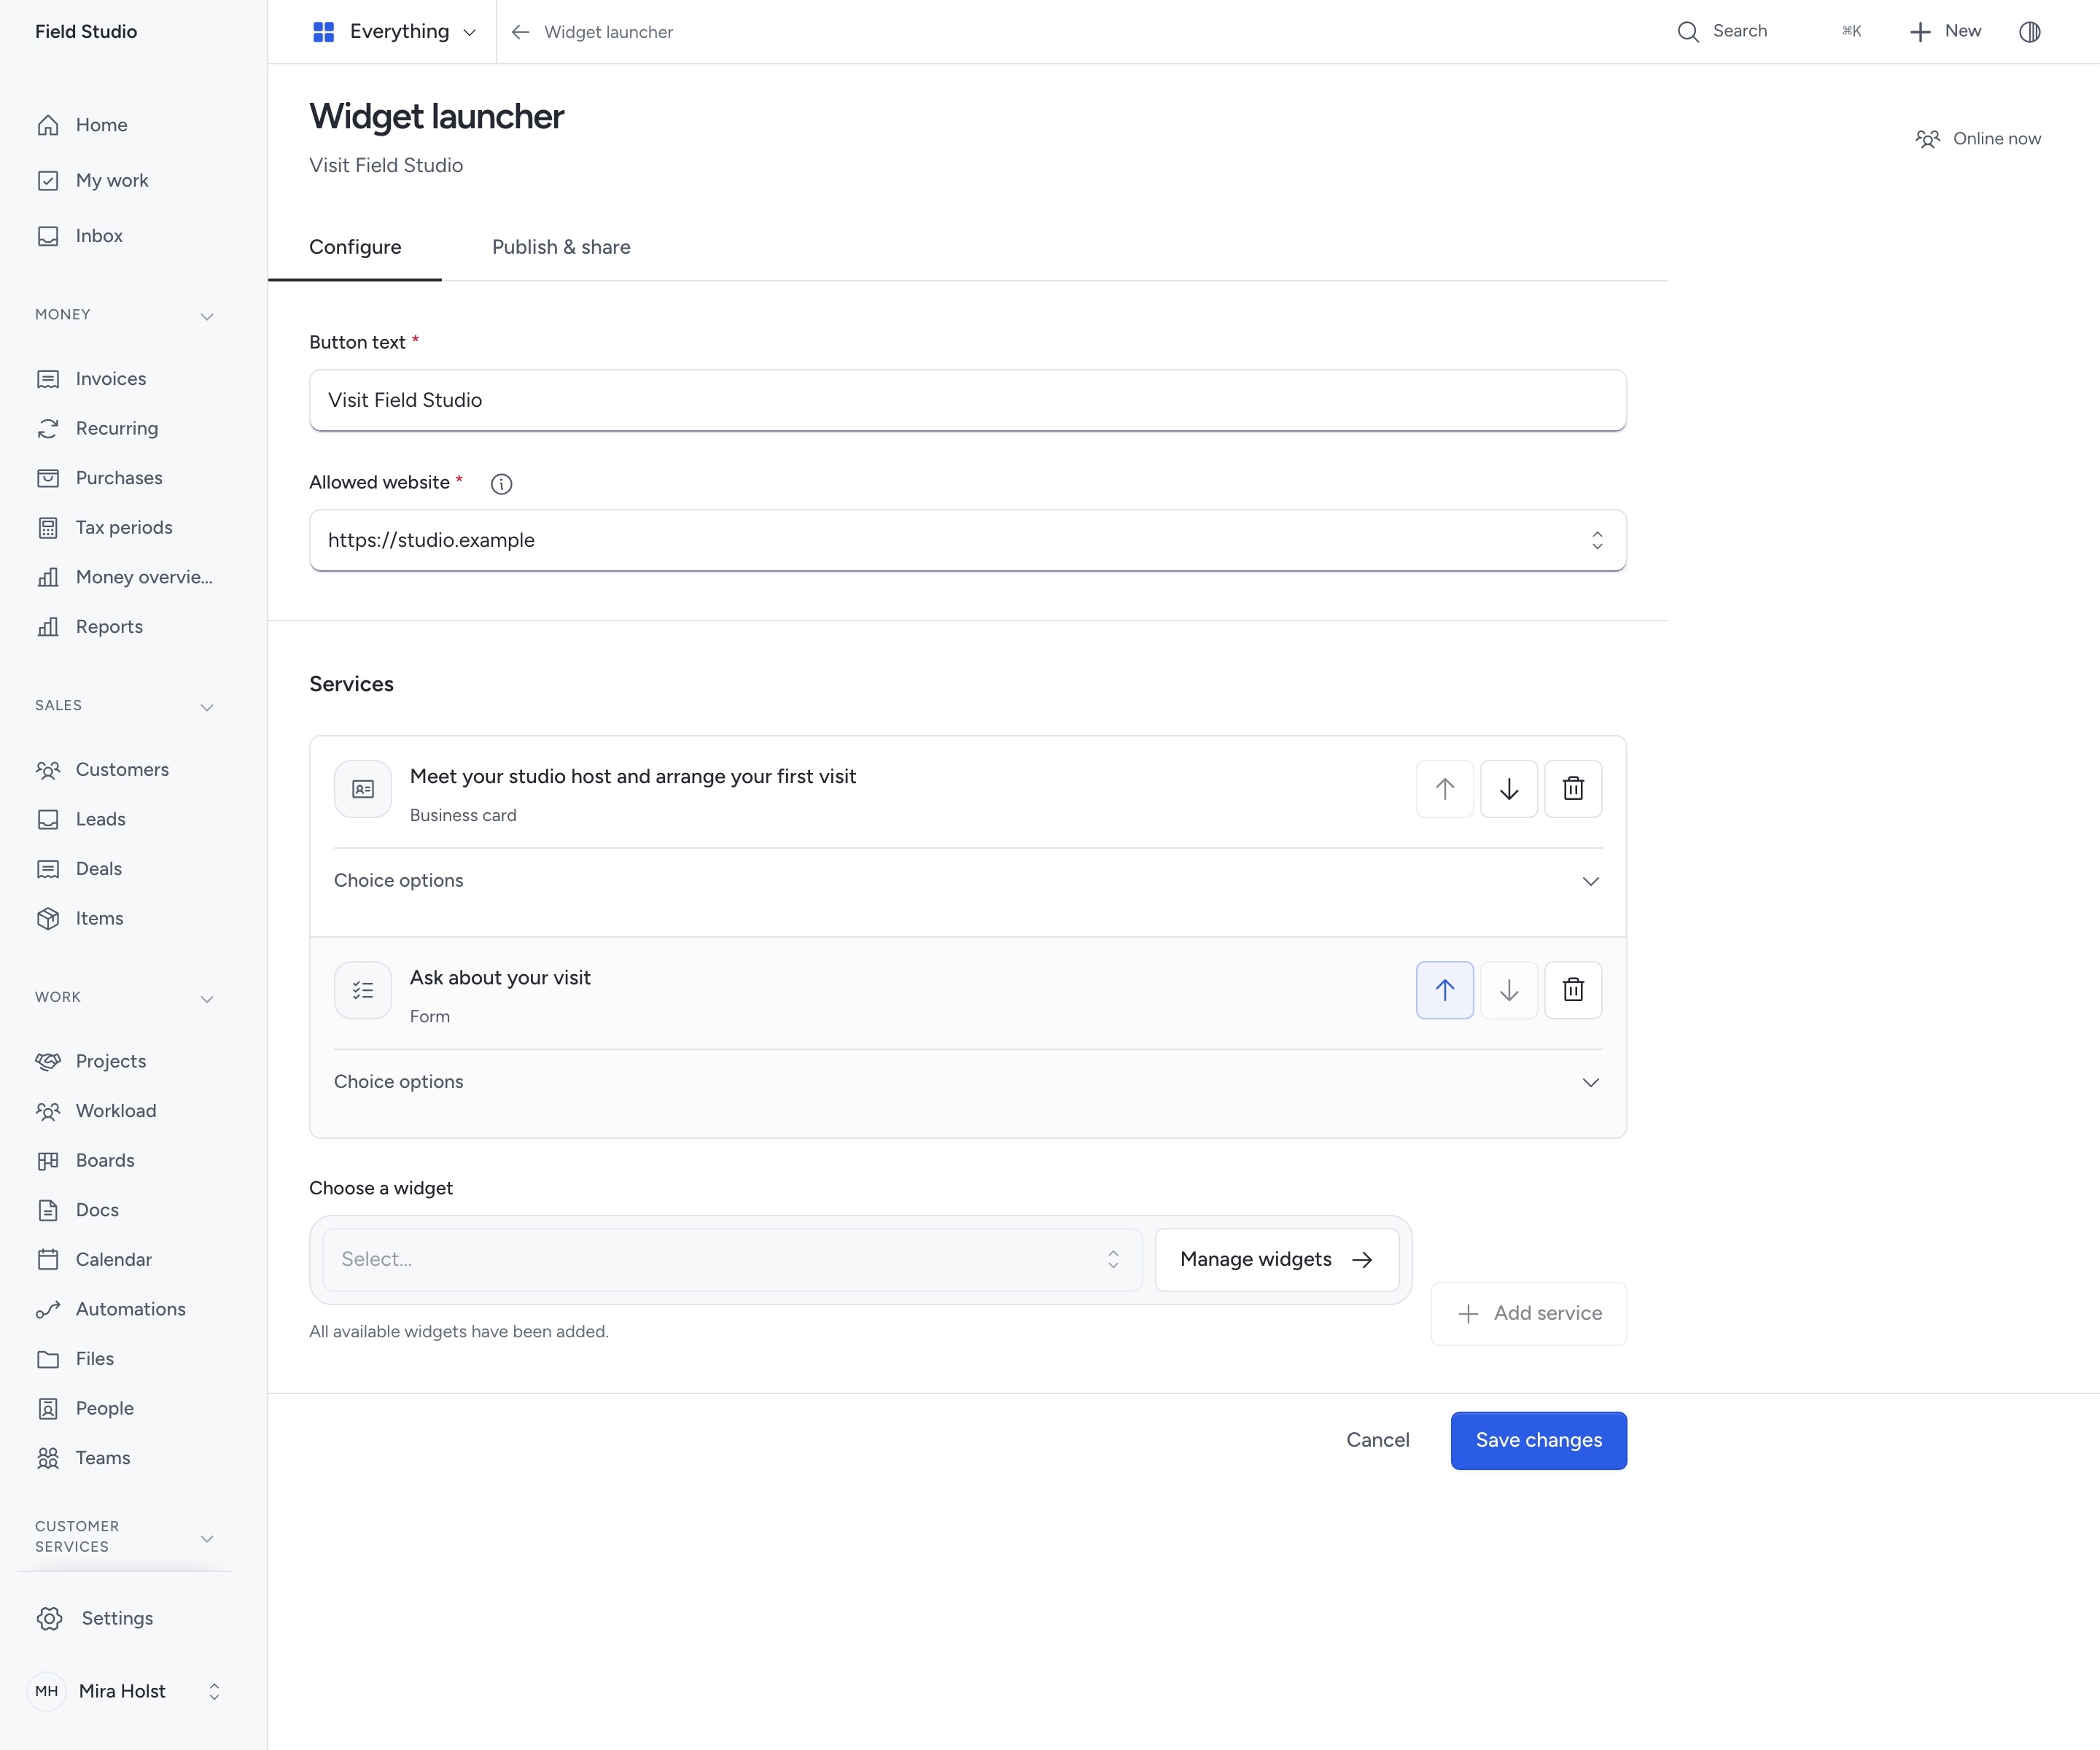Viewport: 2100px width, 1750px height.
Task: Expand Choice options under Form service
Action: [x=967, y=1082]
